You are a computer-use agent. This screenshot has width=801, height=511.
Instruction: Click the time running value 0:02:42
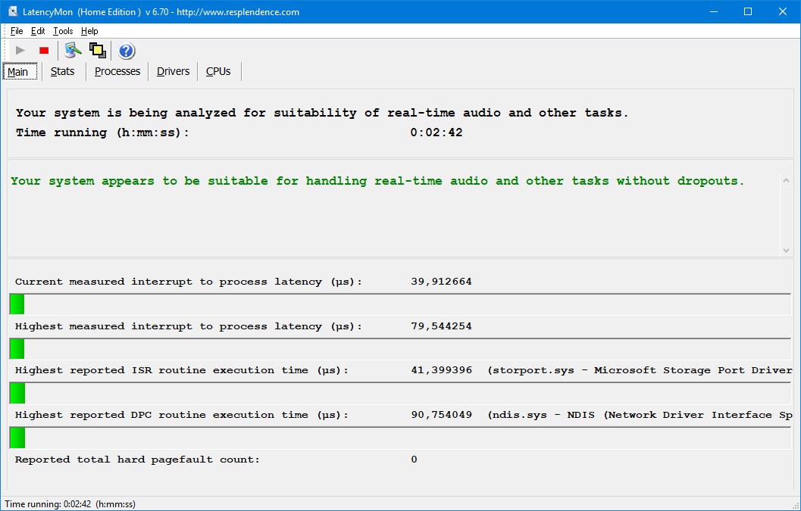click(x=436, y=132)
